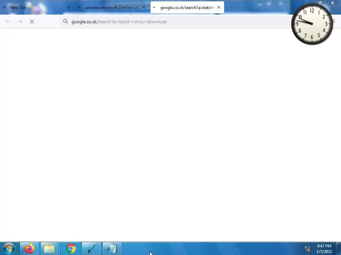Click the network status tray icon
Screen dimensions: 341x255
pyautogui.click(x=307, y=249)
